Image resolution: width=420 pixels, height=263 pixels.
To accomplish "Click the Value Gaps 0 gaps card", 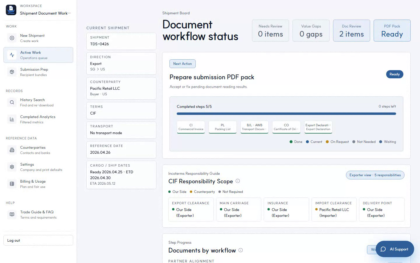I will click(x=311, y=31).
